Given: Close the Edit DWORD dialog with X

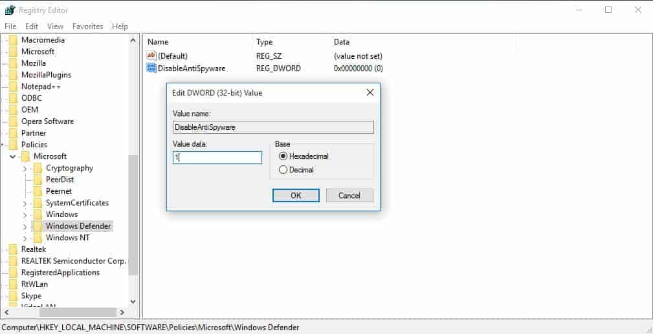Looking at the screenshot, I should coord(370,92).
